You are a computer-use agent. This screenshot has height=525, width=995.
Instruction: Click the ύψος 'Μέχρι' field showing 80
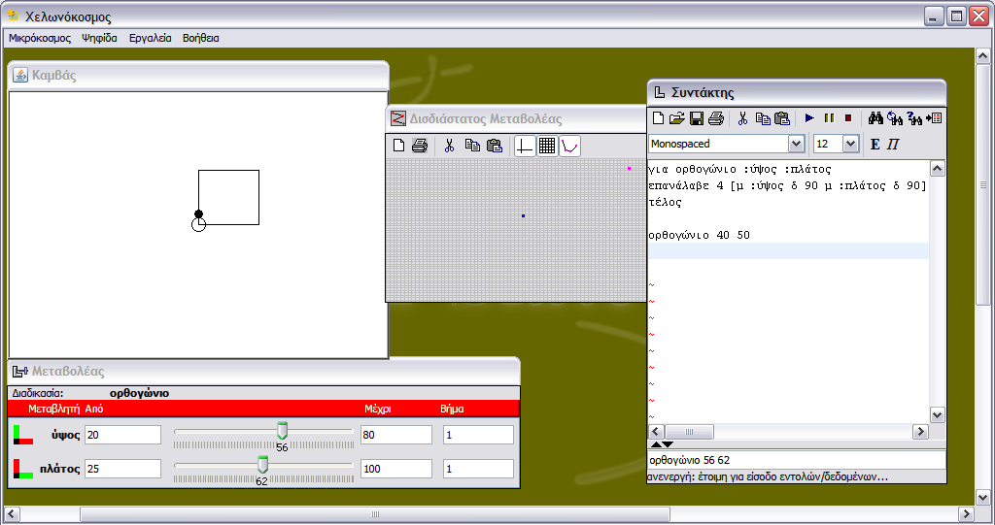pyautogui.click(x=396, y=435)
